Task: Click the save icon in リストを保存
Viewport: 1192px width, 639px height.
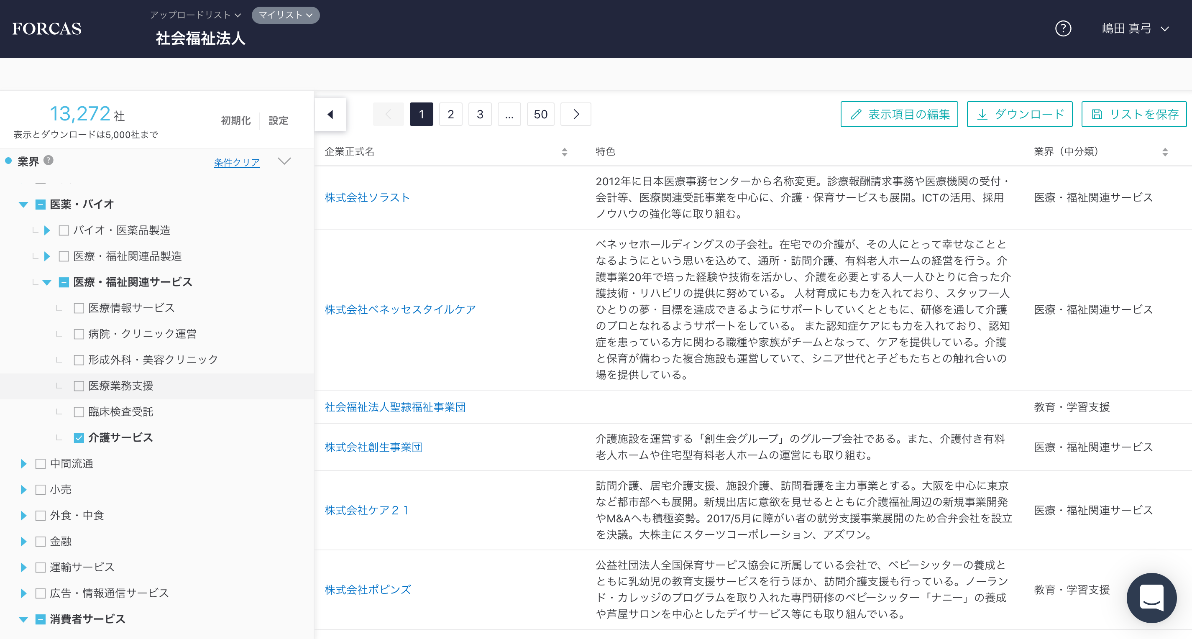Action: pyautogui.click(x=1097, y=114)
